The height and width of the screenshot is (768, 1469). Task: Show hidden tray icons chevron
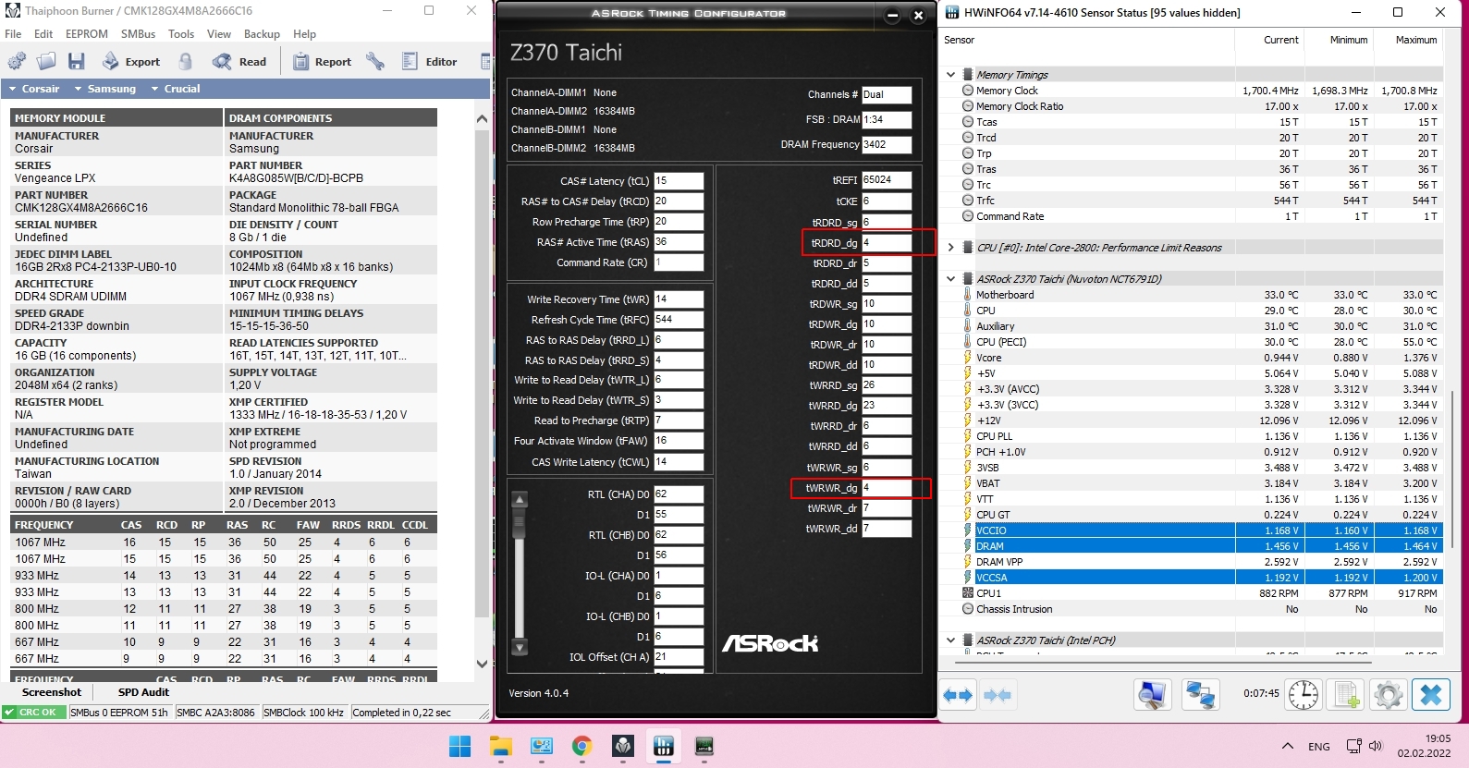point(1287,746)
